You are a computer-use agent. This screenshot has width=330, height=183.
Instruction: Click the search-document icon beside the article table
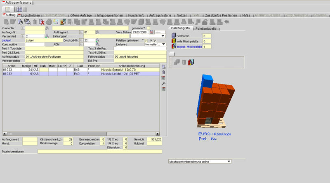[x=163, y=67]
